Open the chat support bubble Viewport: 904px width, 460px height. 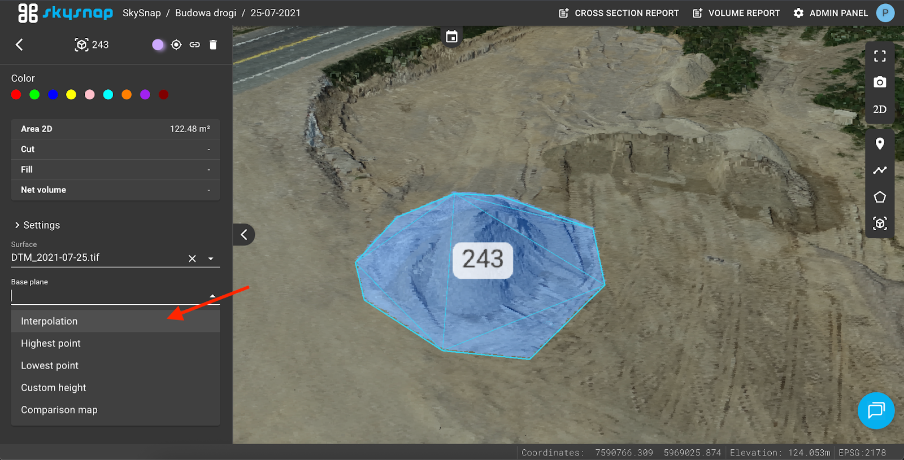point(876,410)
